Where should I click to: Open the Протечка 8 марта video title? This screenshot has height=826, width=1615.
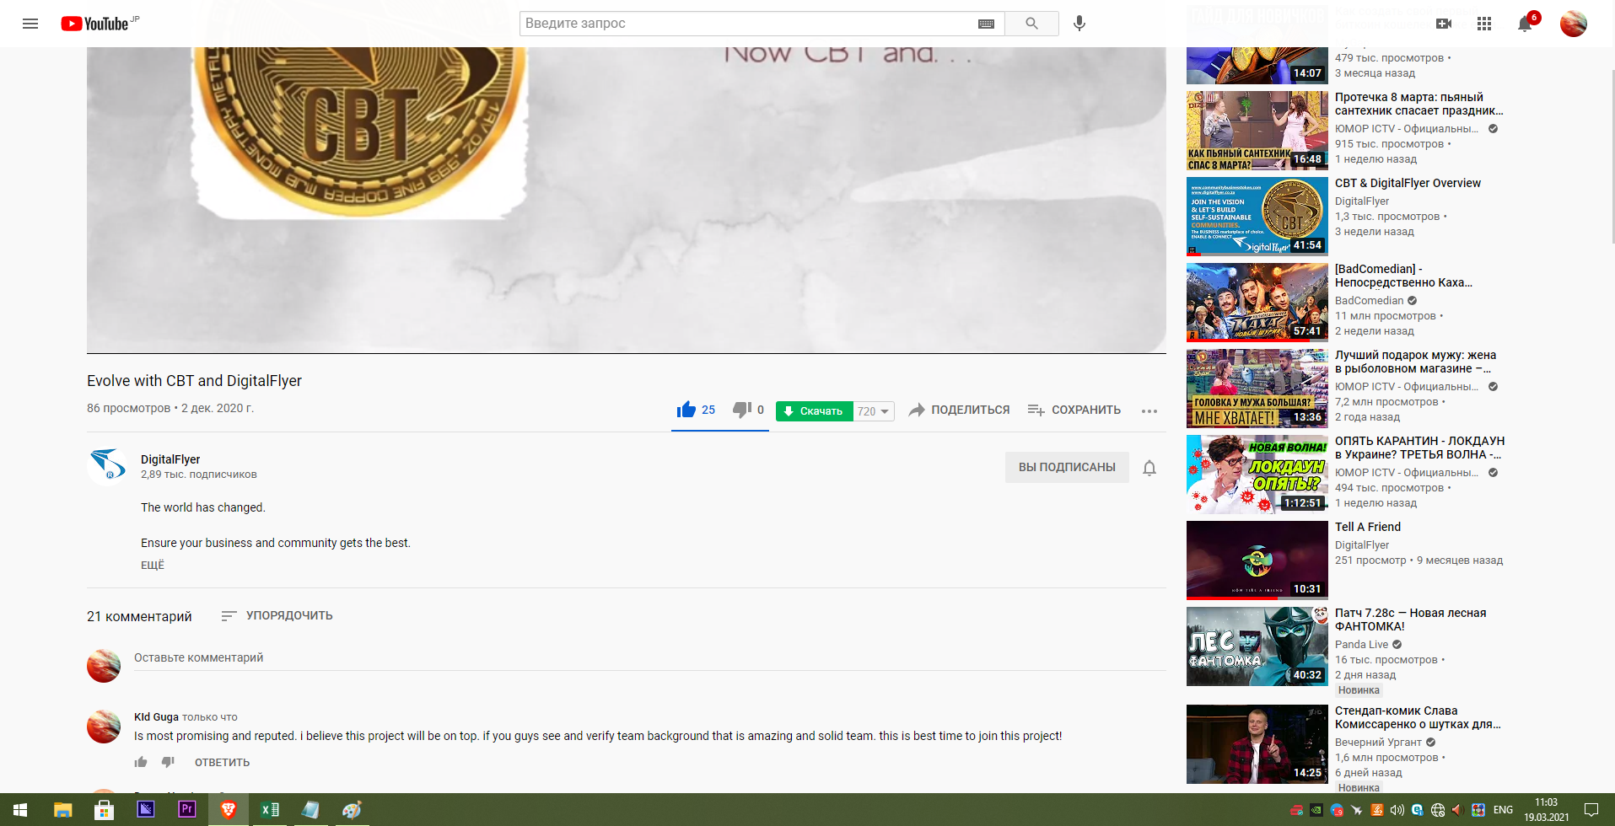[1419, 104]
